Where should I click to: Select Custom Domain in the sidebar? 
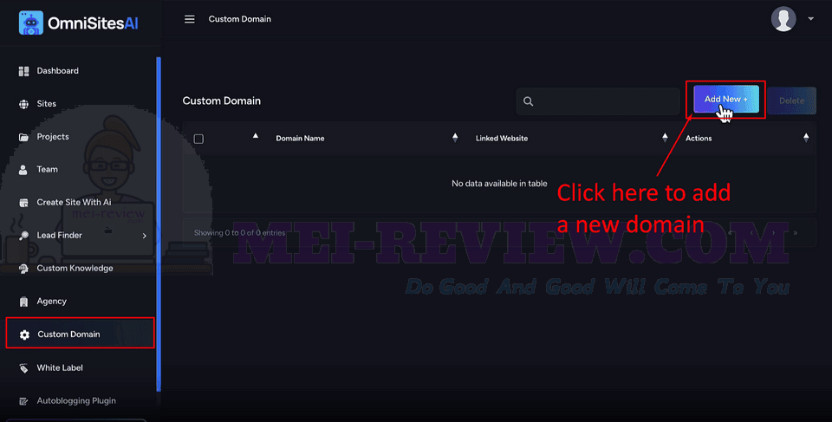pos(80,334)
